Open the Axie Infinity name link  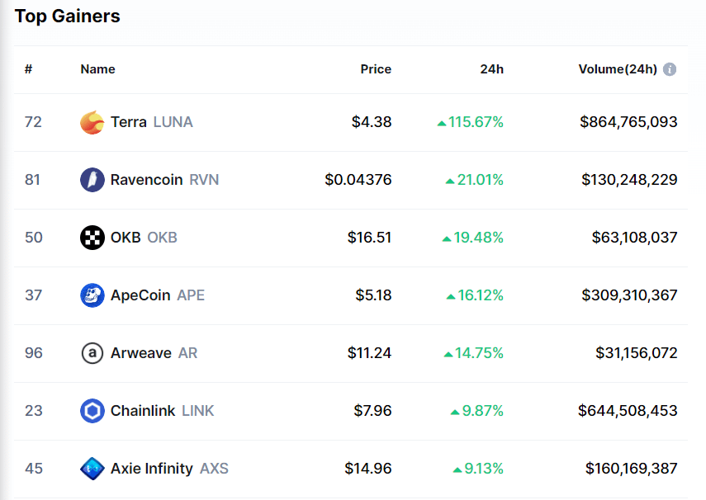click(152, 469)
